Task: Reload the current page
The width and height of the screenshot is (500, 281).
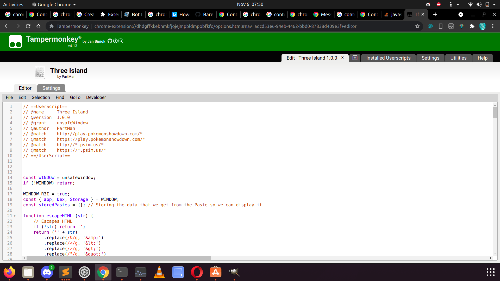Action: click(x=28, y=26)
